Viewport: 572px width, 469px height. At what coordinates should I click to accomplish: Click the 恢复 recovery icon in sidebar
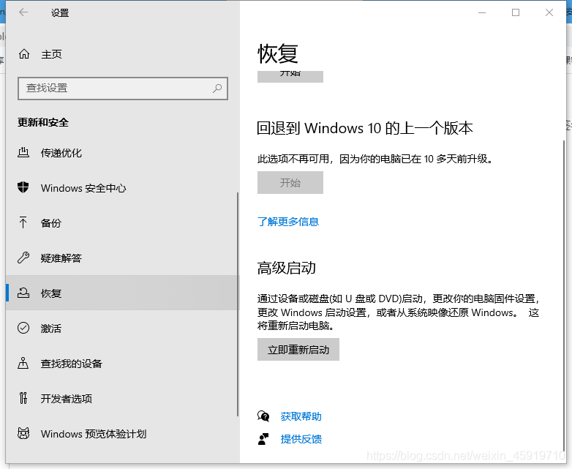click(x=23, y=293)
